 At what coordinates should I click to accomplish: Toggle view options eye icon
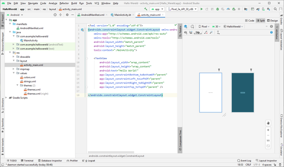point(185,32)
